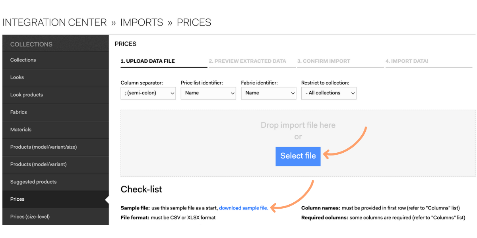Screen dimensions: 477x238
Task: Open Products (model/variant/size) sidebar item
Action: point(56,147)
